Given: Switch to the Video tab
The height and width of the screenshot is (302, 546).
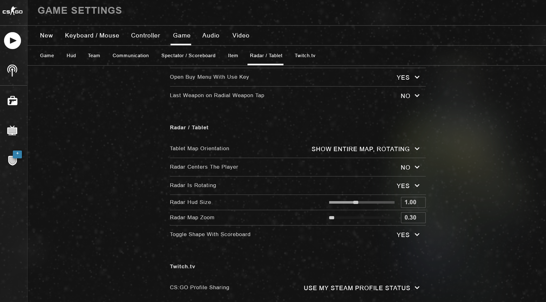Looking at the screenshot, I should click(241, 36).
